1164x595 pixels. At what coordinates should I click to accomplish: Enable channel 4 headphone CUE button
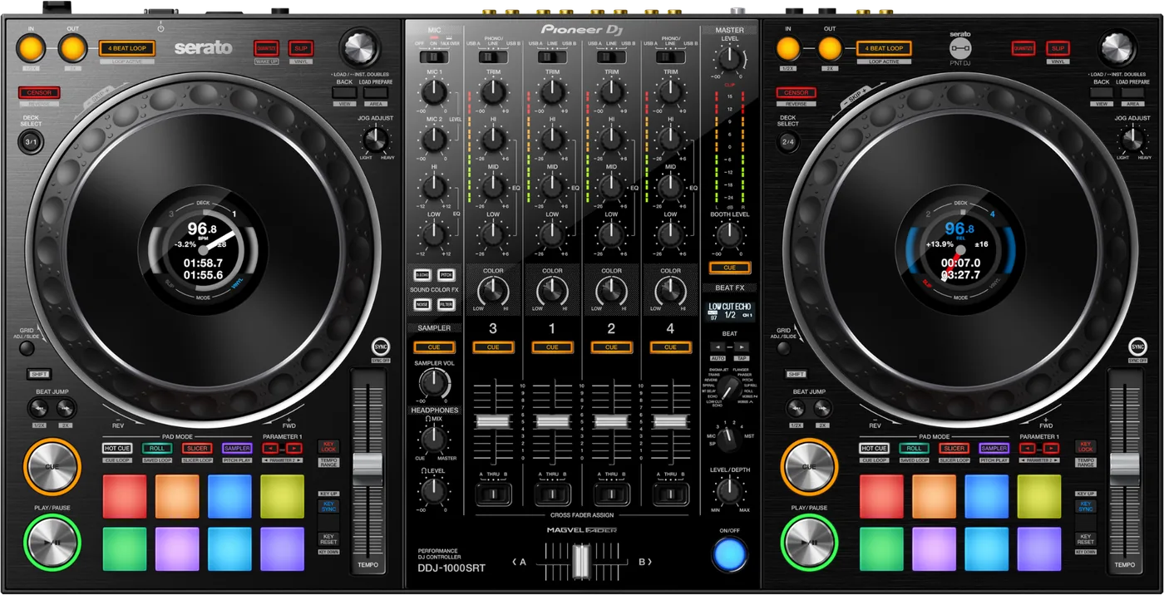[x=670, y=347]
